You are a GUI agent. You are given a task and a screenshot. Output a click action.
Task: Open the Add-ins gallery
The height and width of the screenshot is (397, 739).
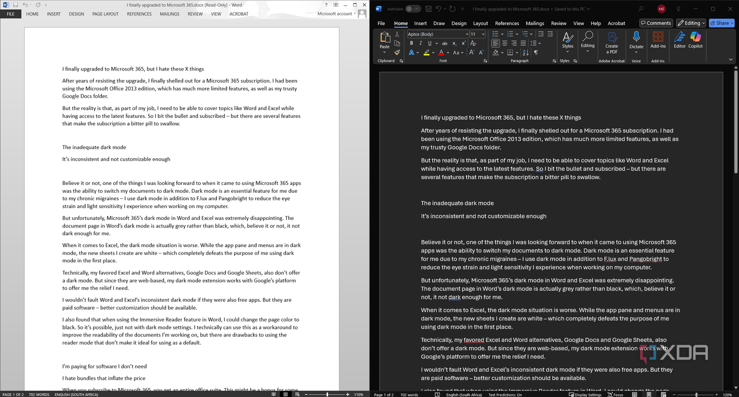658,40
